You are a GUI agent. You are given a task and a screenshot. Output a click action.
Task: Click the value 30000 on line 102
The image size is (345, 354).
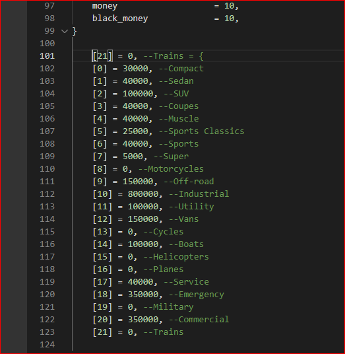tap(135, 69)
